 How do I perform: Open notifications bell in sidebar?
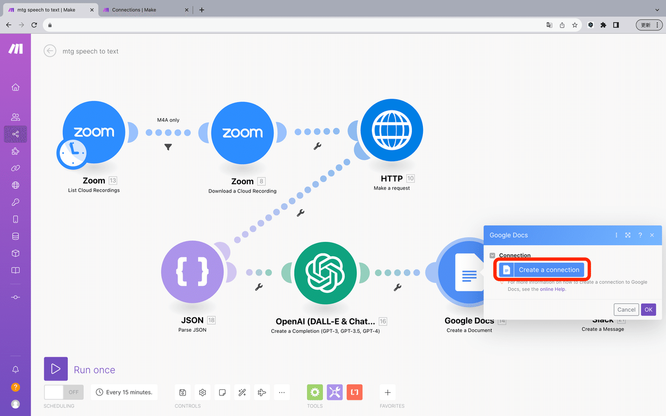(x=16, y=369)
